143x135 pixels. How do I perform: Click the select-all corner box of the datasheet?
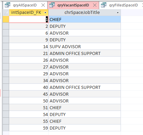click(6, 13)
